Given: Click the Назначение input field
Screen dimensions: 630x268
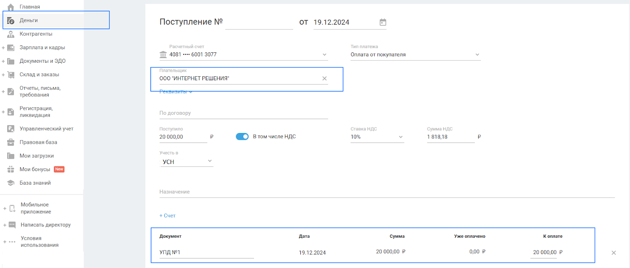Looking at the screenshot, I should (x=387, y=192).
